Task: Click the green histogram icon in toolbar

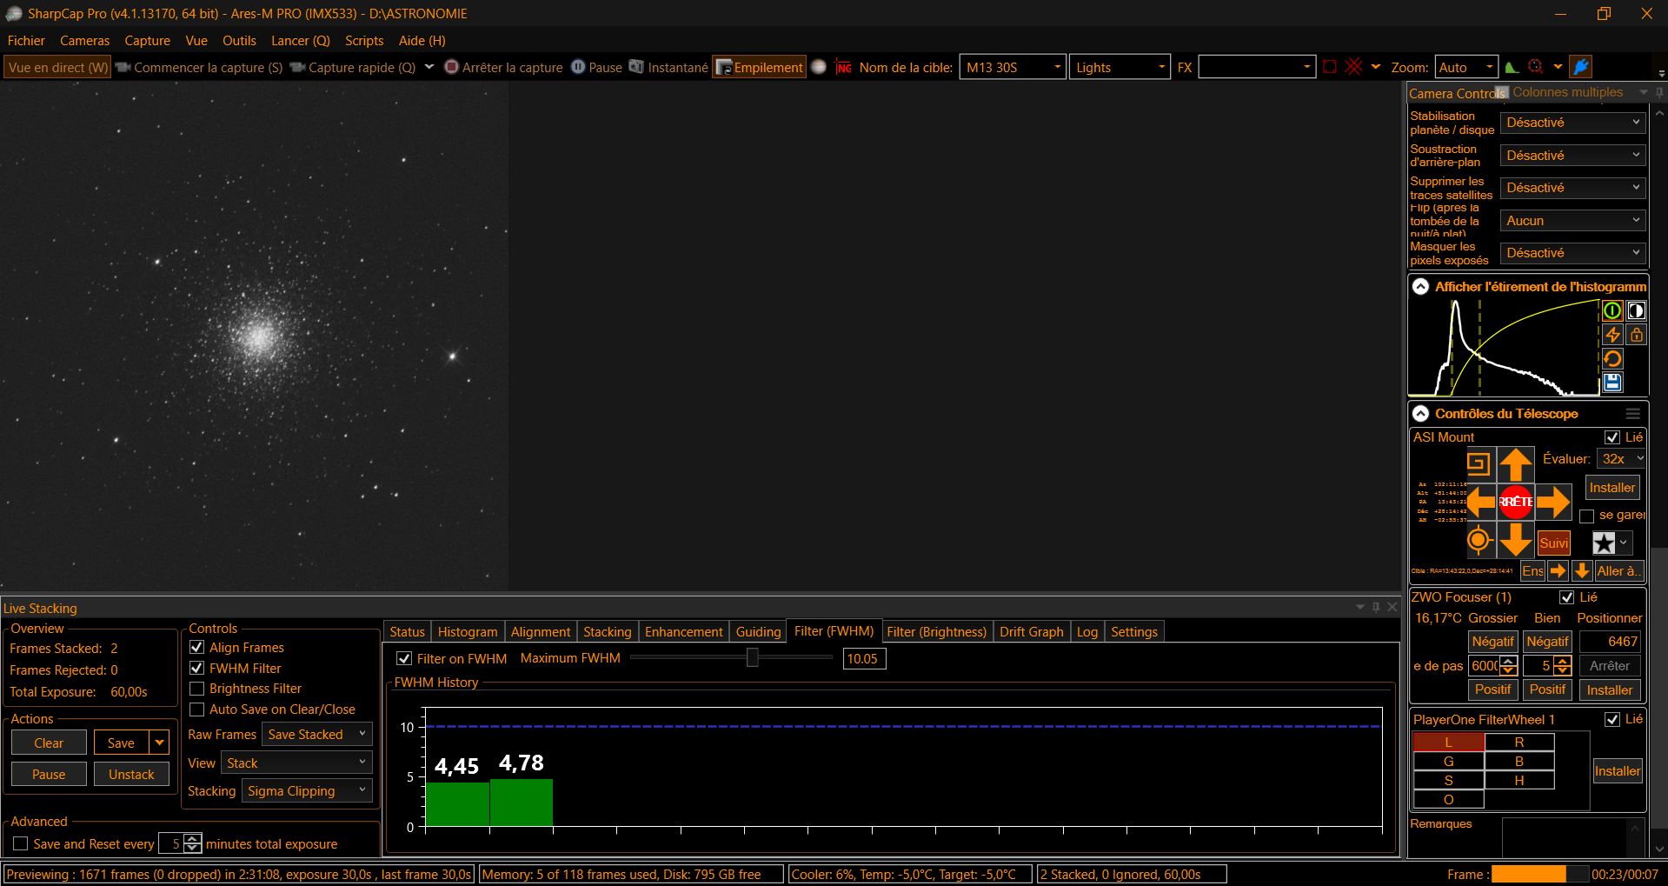Action: 1512,67
